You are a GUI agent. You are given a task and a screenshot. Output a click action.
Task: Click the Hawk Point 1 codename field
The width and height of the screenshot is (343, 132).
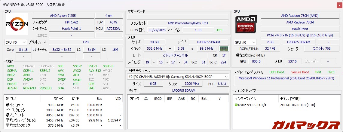click(x=72, y=29)
